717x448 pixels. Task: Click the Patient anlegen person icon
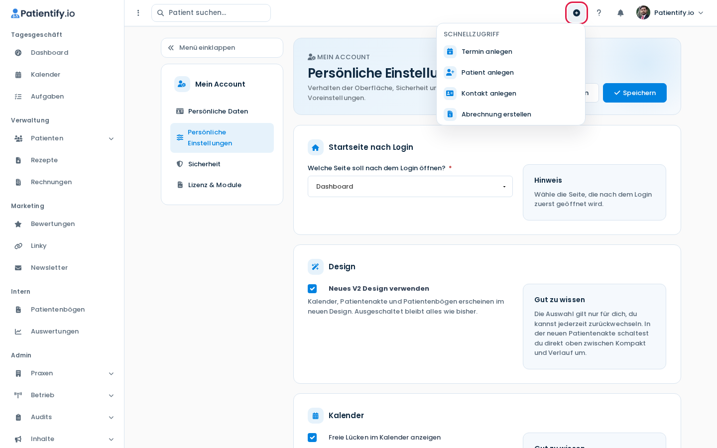point(450,73)
